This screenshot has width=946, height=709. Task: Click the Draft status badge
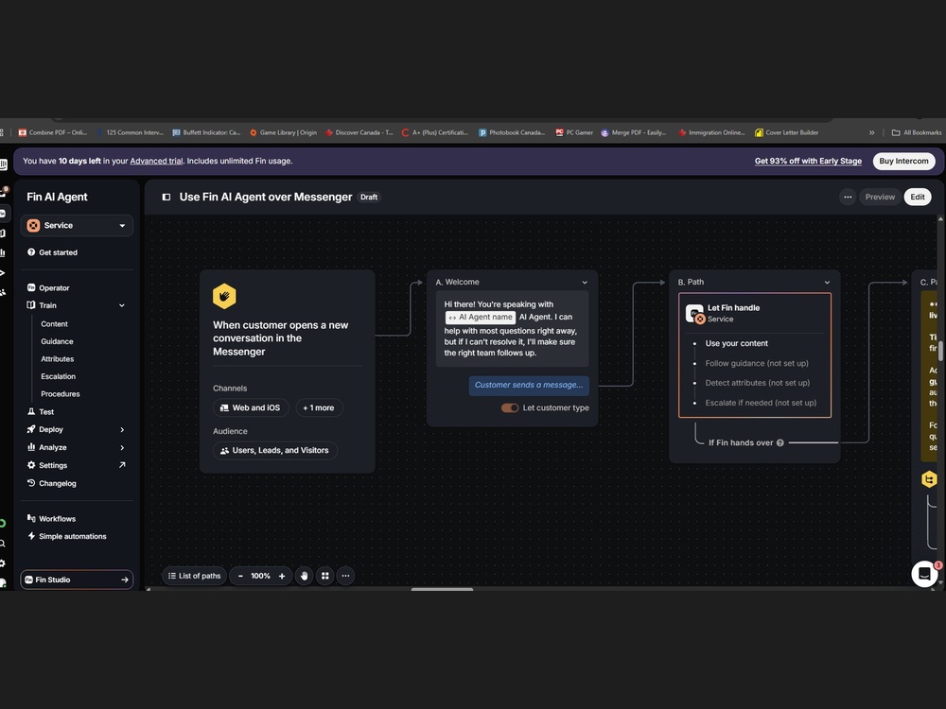coord(369,198)
